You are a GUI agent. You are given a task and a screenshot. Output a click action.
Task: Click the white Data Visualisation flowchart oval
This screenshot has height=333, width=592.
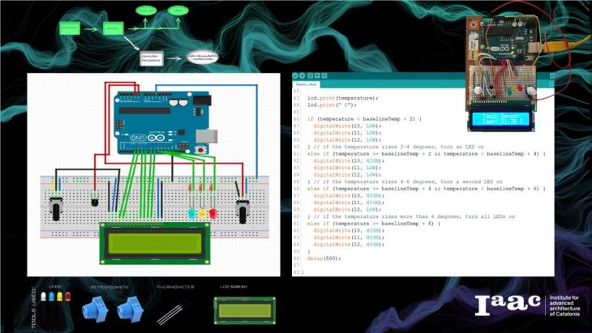coord(204,58)
